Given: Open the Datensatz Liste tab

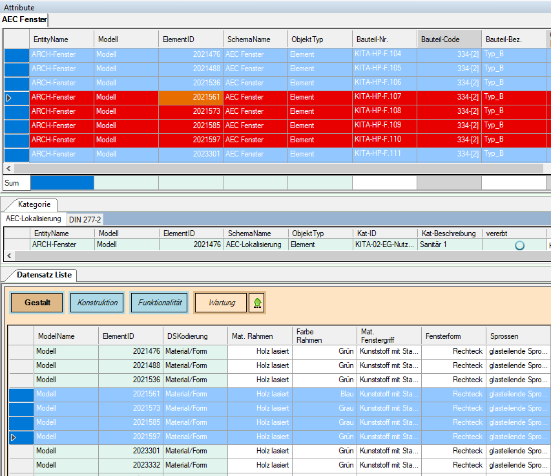Looking at the screenshot, I should (x=44, y=275).
